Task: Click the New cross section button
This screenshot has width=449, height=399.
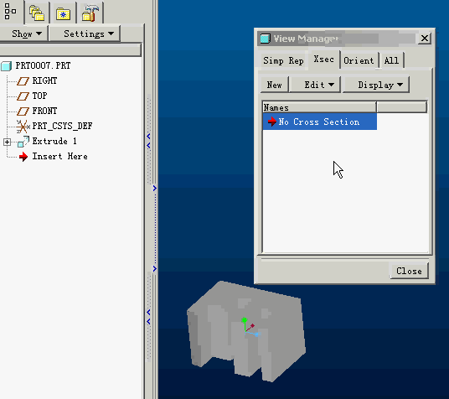Action: pos(275,85)
